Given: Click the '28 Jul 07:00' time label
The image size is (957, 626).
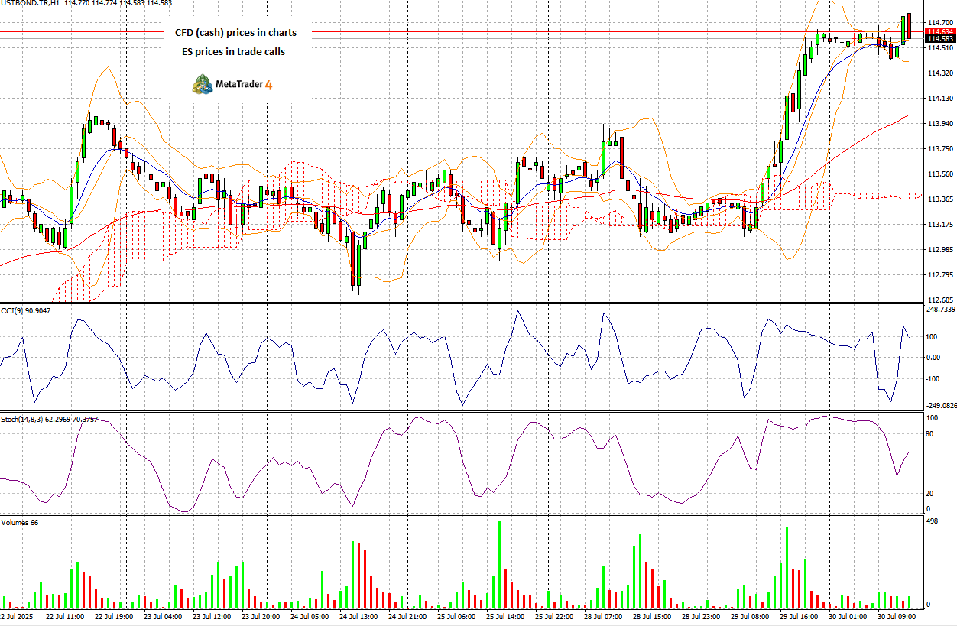Looking at the screenshot, I should pos(603,616).
